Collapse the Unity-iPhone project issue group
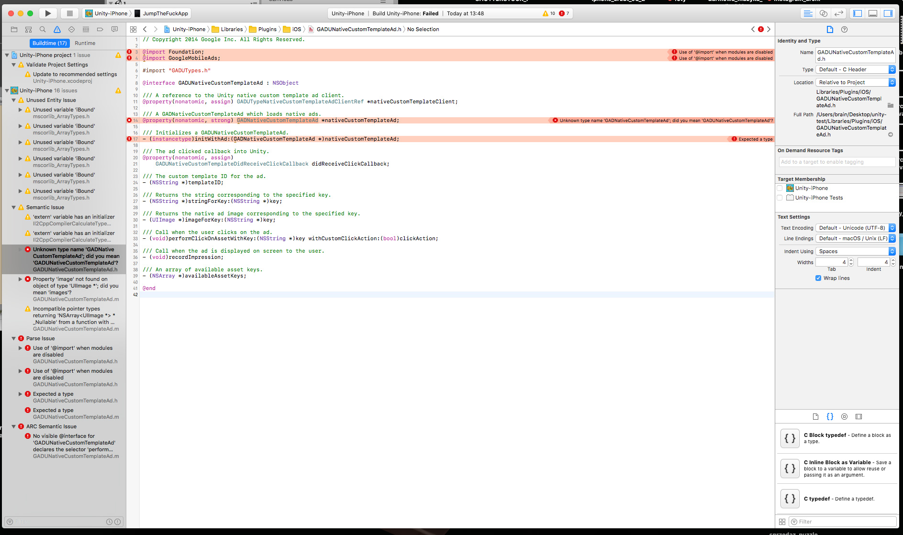 7,55
